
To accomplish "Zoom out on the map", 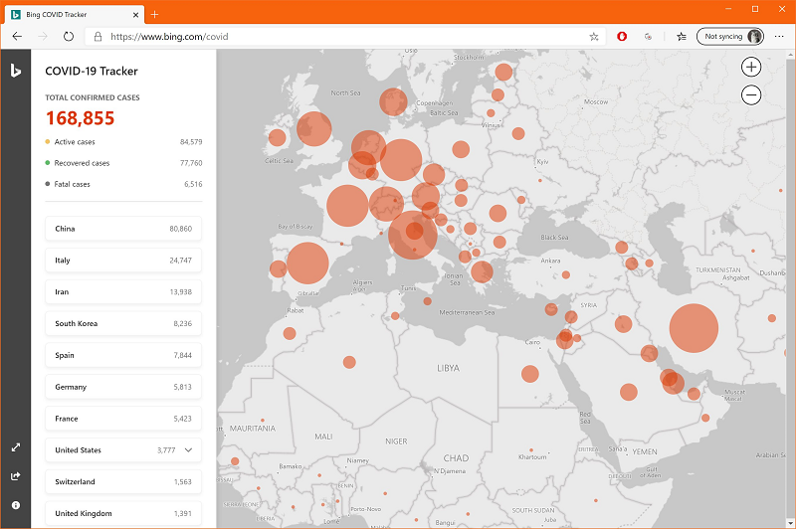I will (x=751, y=95).
